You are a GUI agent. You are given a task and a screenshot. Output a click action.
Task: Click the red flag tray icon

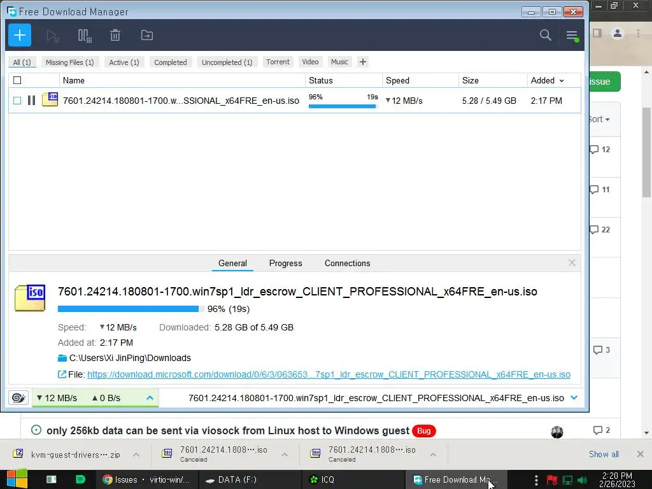(x=552, y=480)
